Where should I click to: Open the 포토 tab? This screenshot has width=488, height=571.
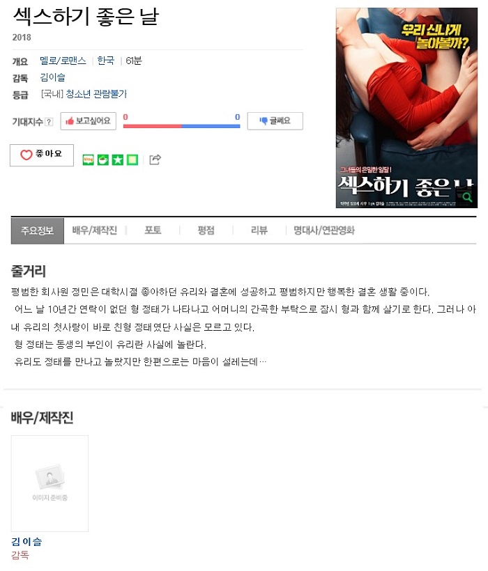pos(153,230)
